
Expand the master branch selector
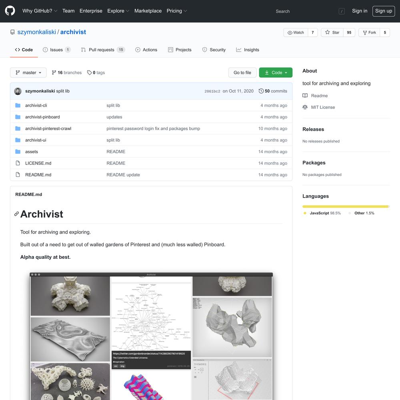[x=28, y=72]
